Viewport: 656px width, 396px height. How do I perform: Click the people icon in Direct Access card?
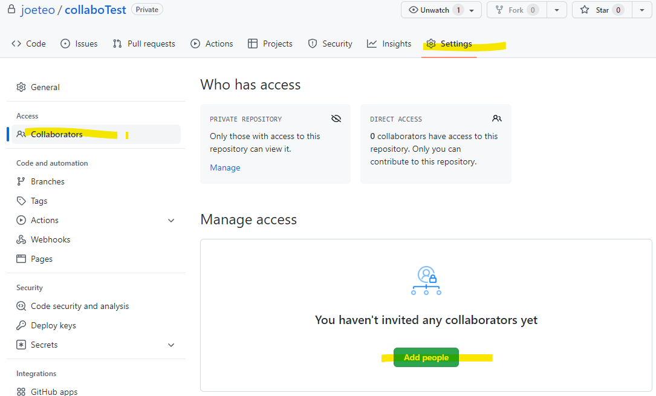click(x=496, y=118)
